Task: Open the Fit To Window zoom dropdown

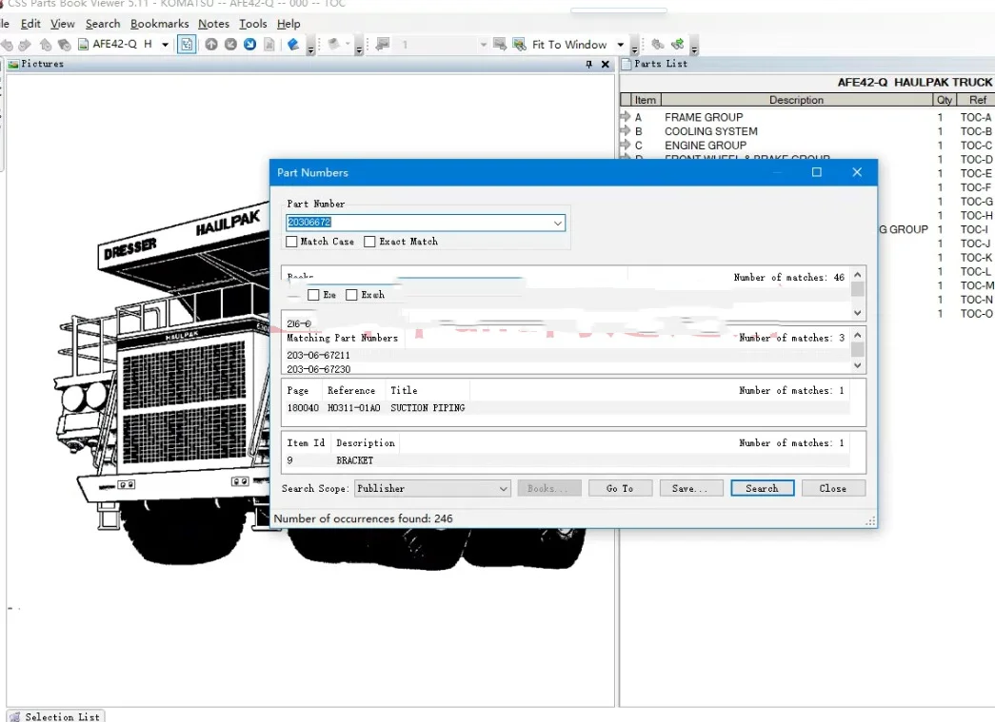Action: pyautogui.click(x=621, y=45)
